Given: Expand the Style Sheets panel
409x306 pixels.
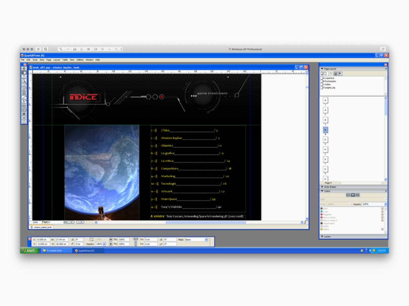Looking at the screenshot, I should pyautogui.click(x=322, y=187).
